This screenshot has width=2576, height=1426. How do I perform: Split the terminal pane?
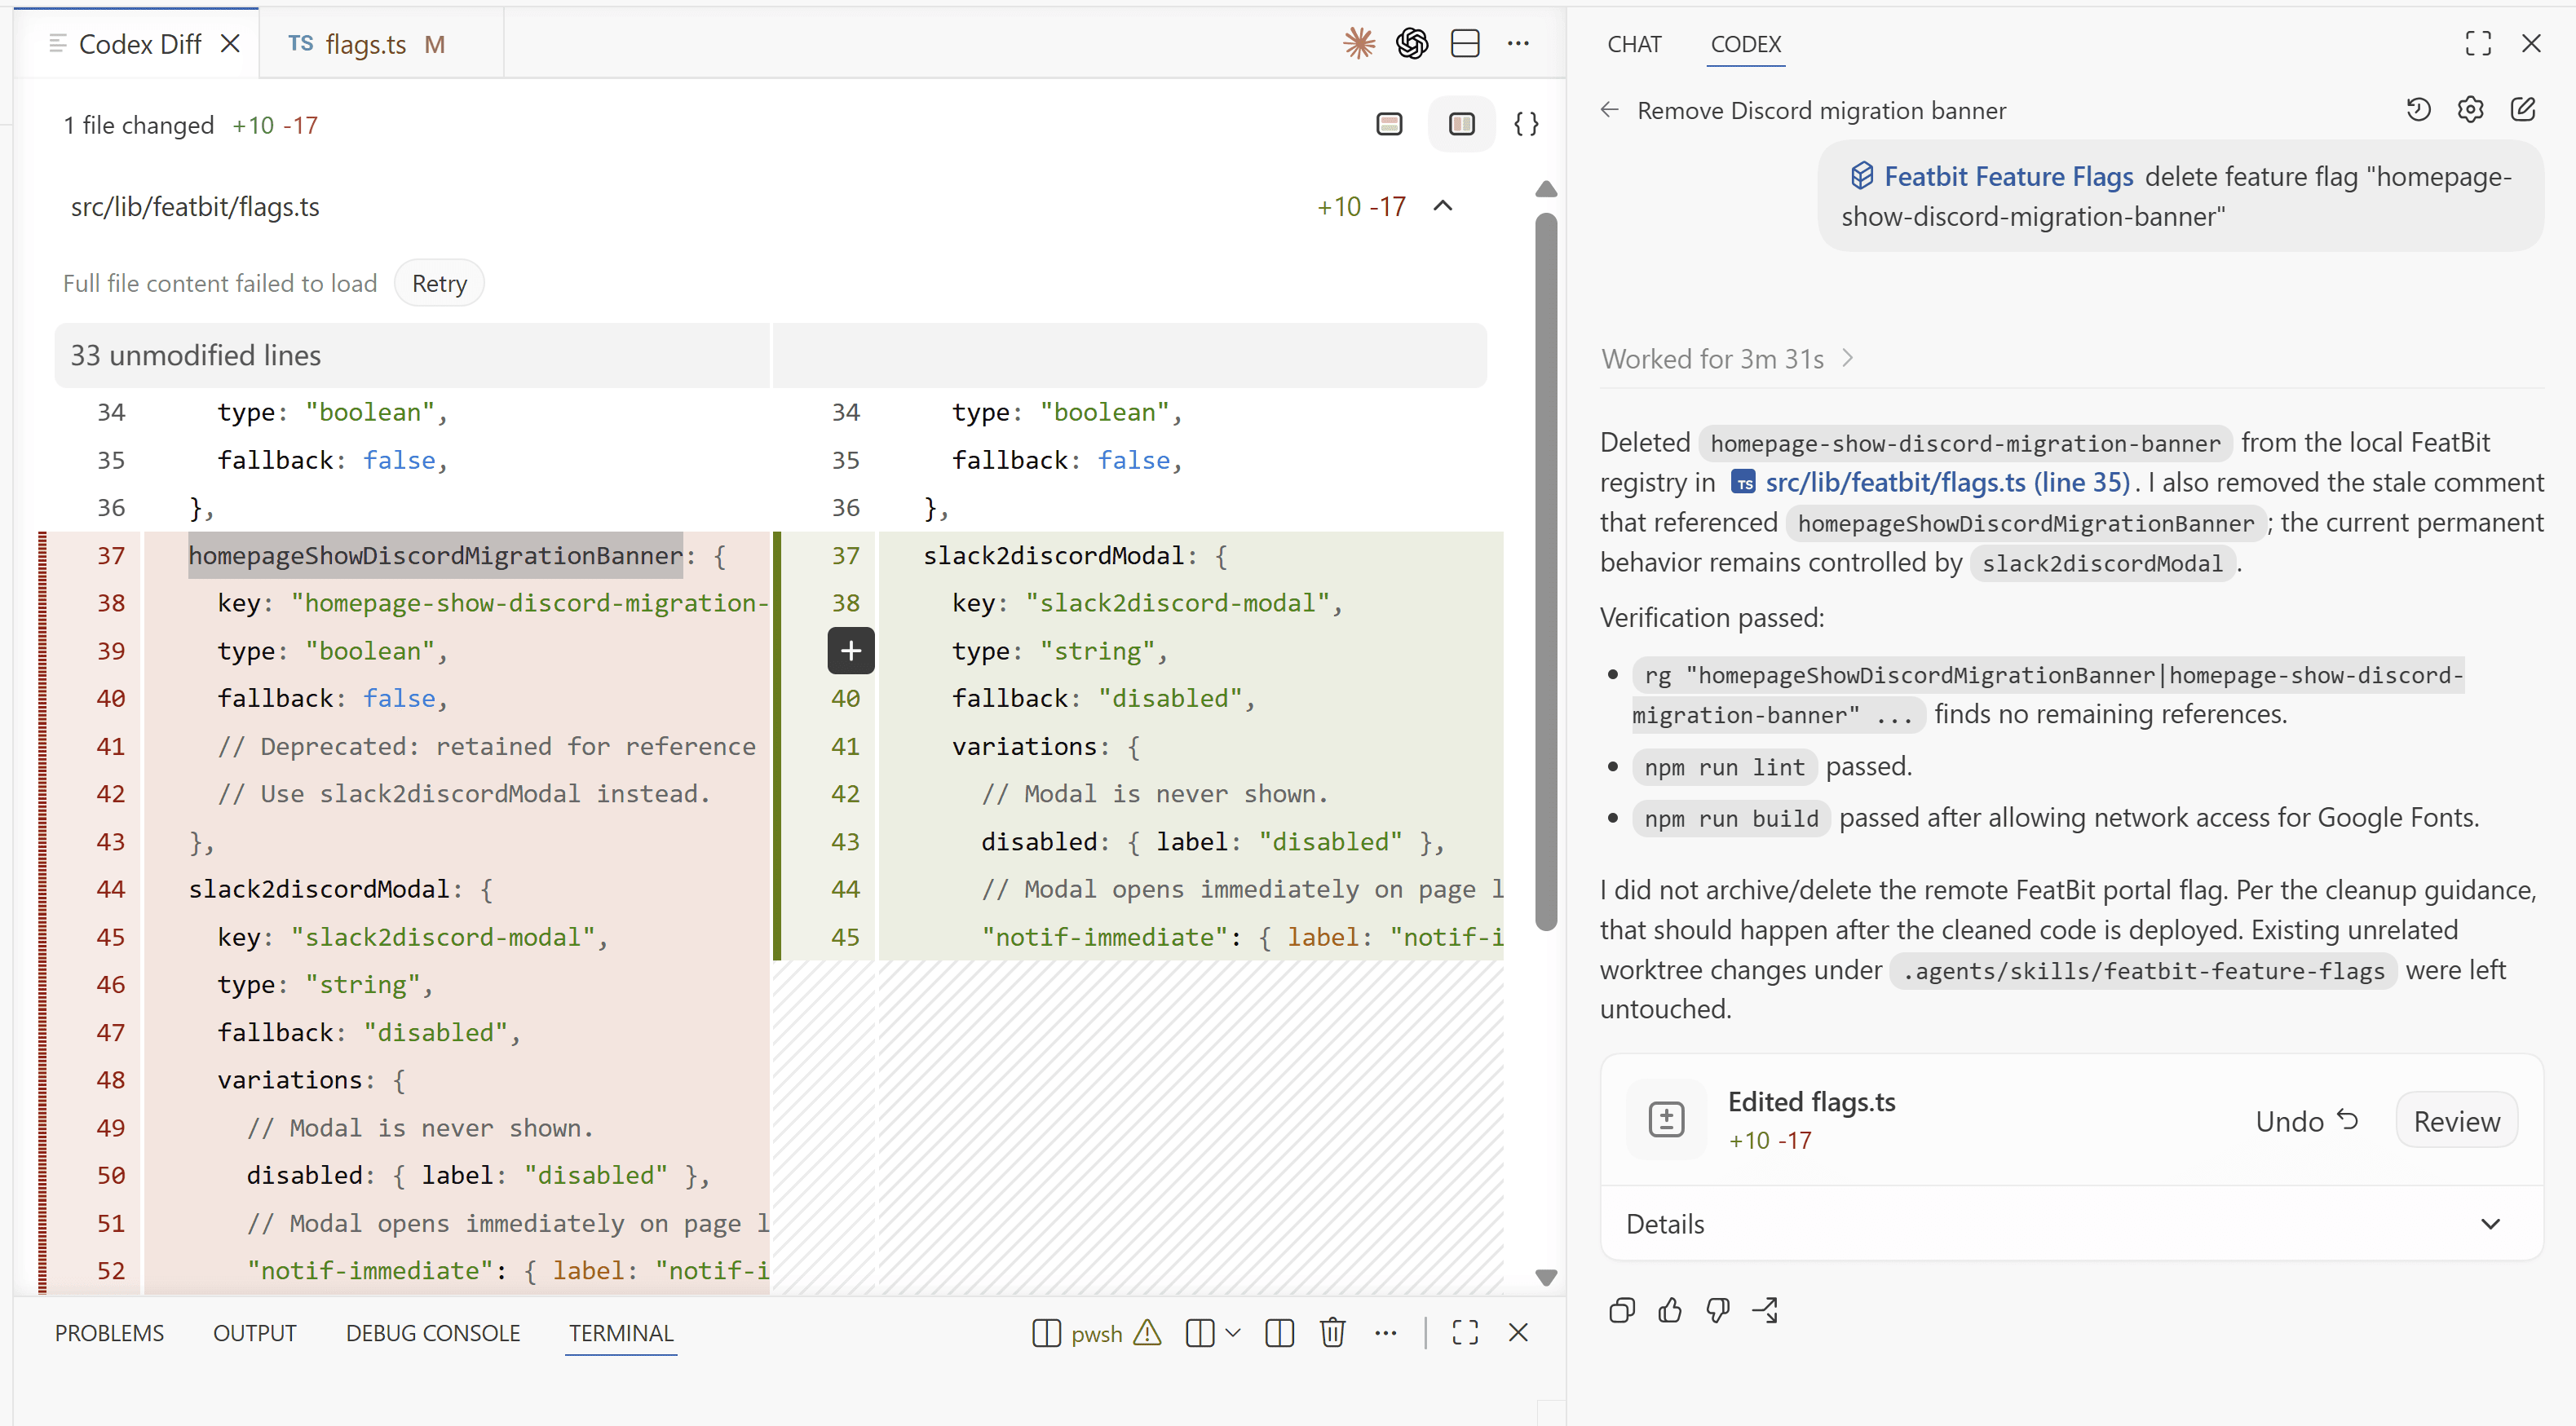point(1279,1333)
